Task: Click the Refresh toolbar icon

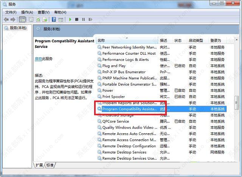Action: [x=38, y=19]
